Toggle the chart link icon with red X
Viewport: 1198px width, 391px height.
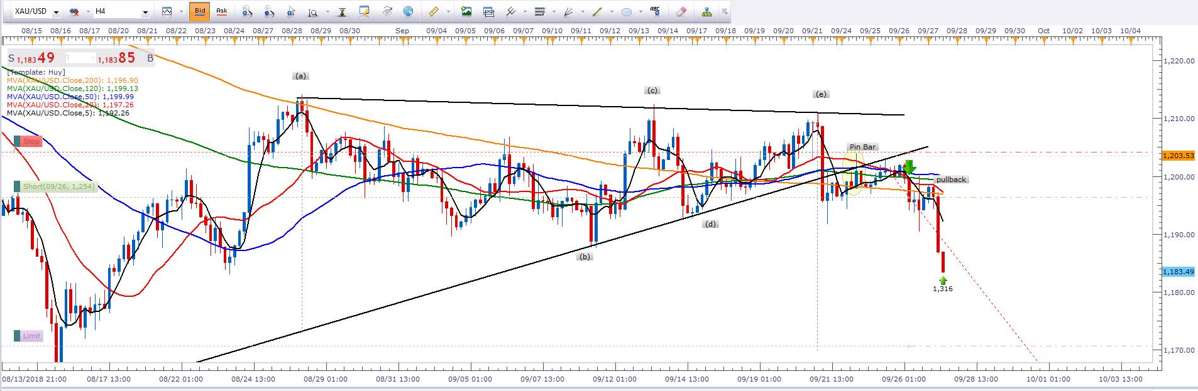pos(74,12)
